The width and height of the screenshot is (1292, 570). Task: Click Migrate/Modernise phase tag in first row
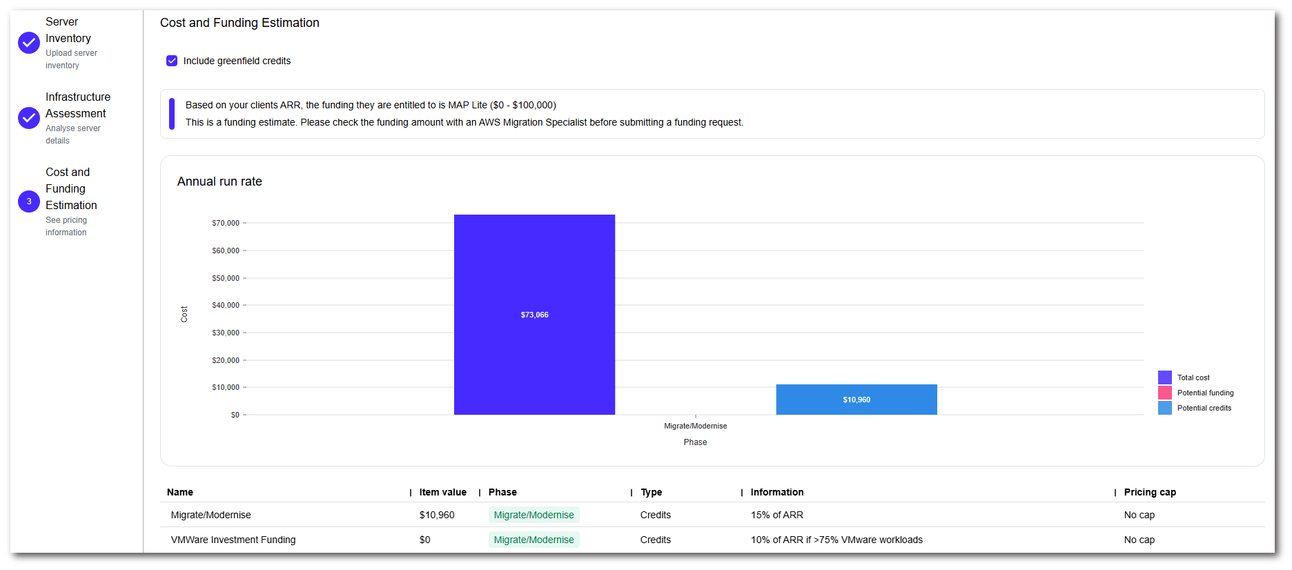pyautogui.click(x=534, y=515)
